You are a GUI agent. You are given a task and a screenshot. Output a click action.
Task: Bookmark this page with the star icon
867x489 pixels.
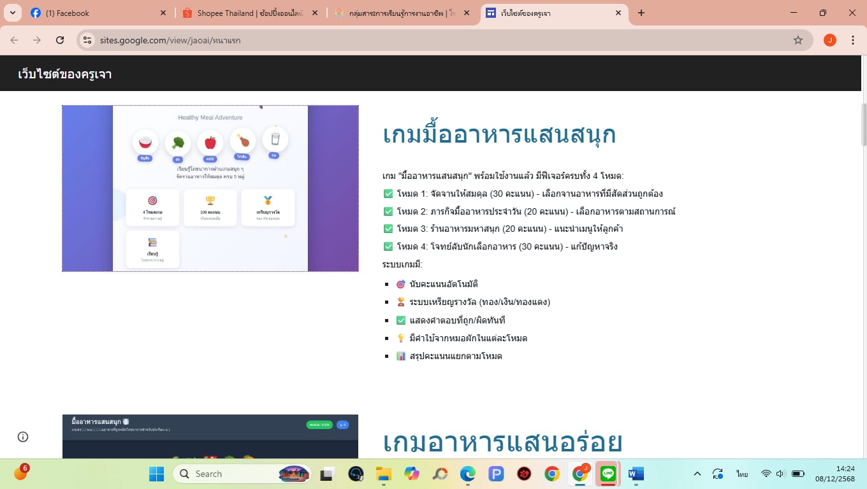pyautogui.click(x=798, y=40)
